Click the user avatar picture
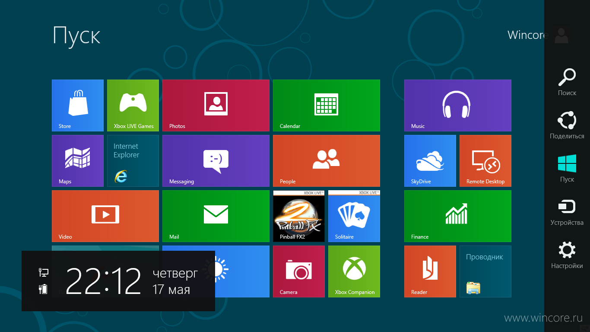The image size is (590, 332). coord(561,35)
